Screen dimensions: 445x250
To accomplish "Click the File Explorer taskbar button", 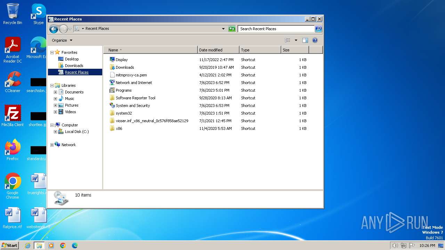I will click(39, 245).
